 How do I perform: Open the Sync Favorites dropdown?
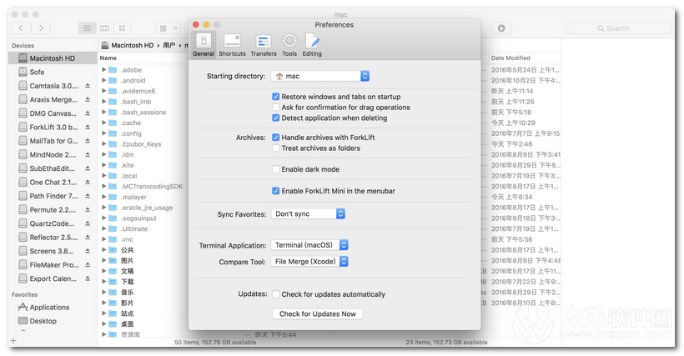coord(308,214)
